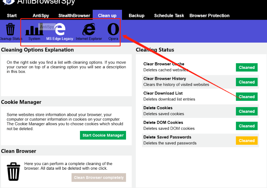Image resolution: width=267 pixels, height=188 pixels.
Task: Click yellow Cleaned button for Saved Passwords
Action: click(247, 140)
